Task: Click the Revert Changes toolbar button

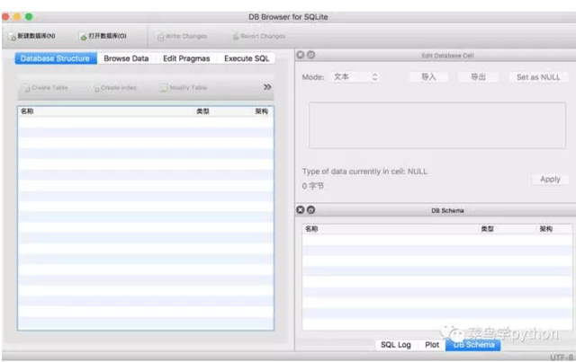Action: click(x=259, y=36)
